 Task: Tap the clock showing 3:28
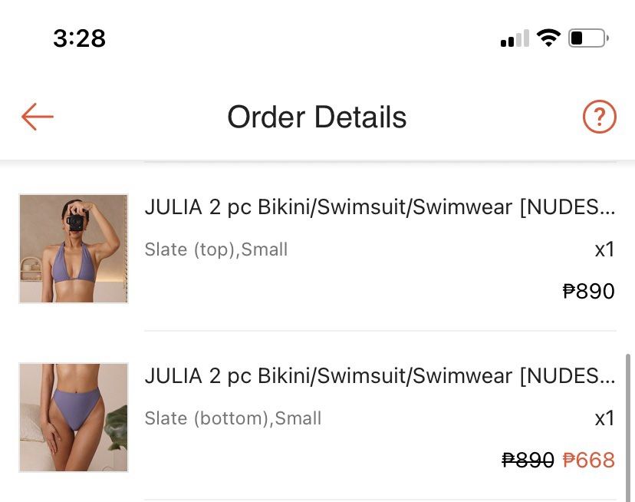(x=79, y=38)
